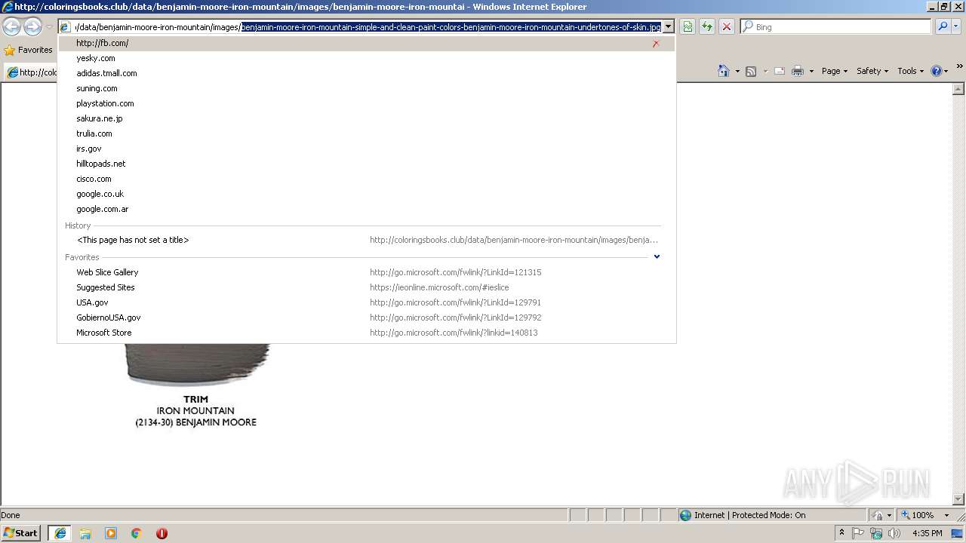Stop loading with the red X icon
Screen dimensions: 966x543
pos(726,27)
